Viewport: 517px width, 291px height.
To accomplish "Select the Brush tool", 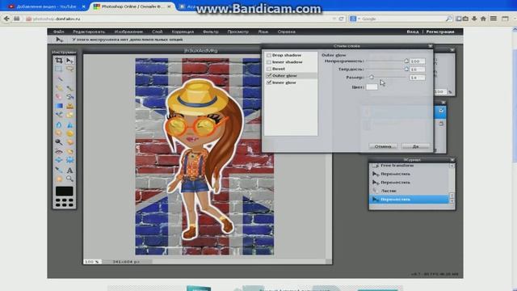I will 69,88.
